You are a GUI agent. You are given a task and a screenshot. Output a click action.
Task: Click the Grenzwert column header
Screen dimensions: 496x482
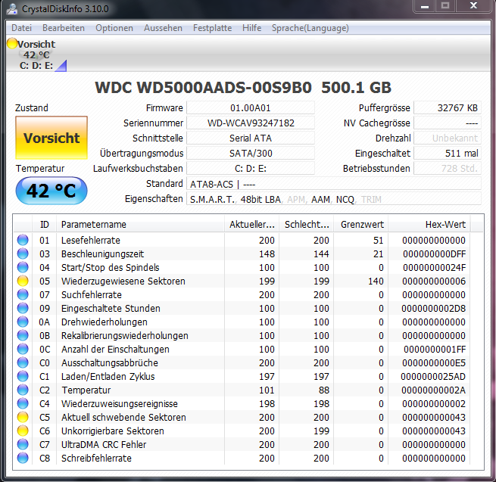[361, 225]
